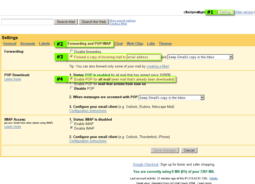Screen dimensions: 255x184
Task: Click the Search Mail button
Action: click(x=66, y=22)
